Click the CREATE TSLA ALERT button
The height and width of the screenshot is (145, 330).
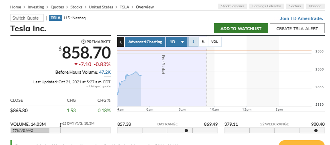pyautogui.click(x=297, y=28)
